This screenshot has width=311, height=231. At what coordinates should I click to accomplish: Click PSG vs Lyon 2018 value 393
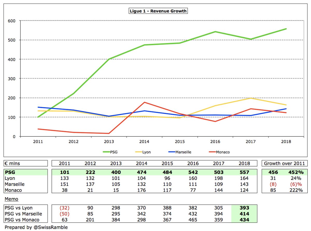point(244,208)
